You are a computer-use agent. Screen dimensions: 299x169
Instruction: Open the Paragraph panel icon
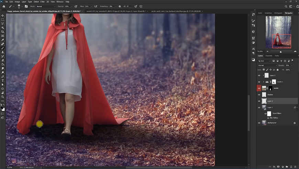[x=253, y=53]
